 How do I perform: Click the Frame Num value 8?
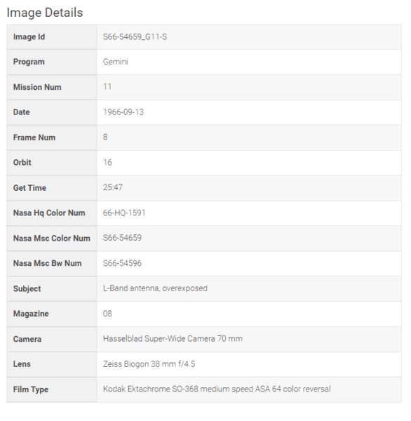105,137
